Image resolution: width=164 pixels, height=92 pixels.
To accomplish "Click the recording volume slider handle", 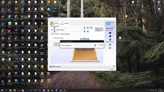I will 84,28.
